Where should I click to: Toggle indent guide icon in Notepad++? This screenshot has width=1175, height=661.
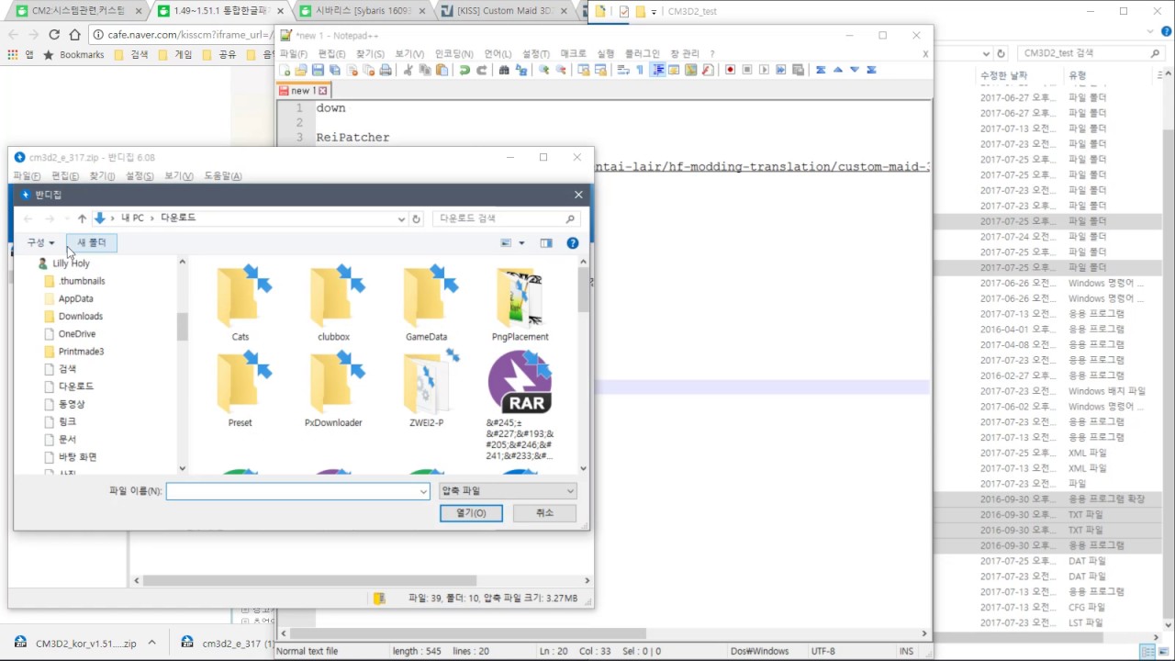[x=659, y=70]
